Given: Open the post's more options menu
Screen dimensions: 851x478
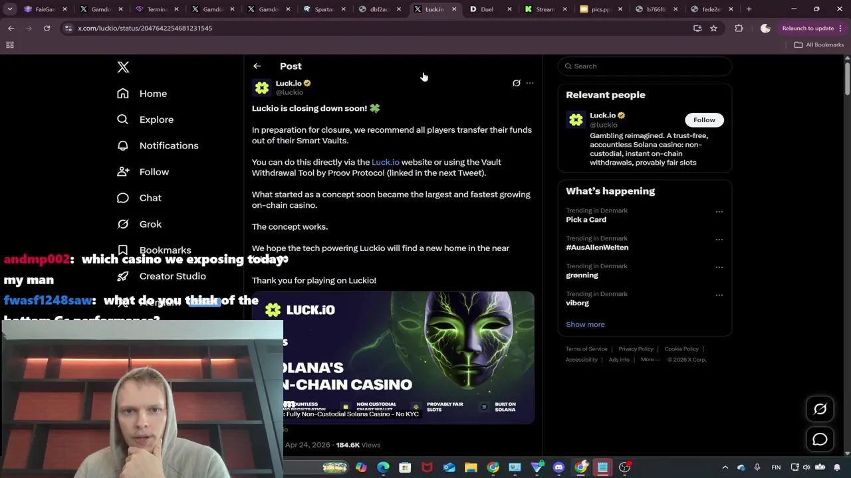Looking at the screenshot, I should (x=530, y=83).
